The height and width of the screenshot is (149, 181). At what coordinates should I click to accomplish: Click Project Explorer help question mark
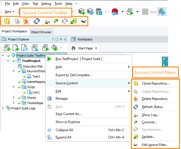point(53,39)
